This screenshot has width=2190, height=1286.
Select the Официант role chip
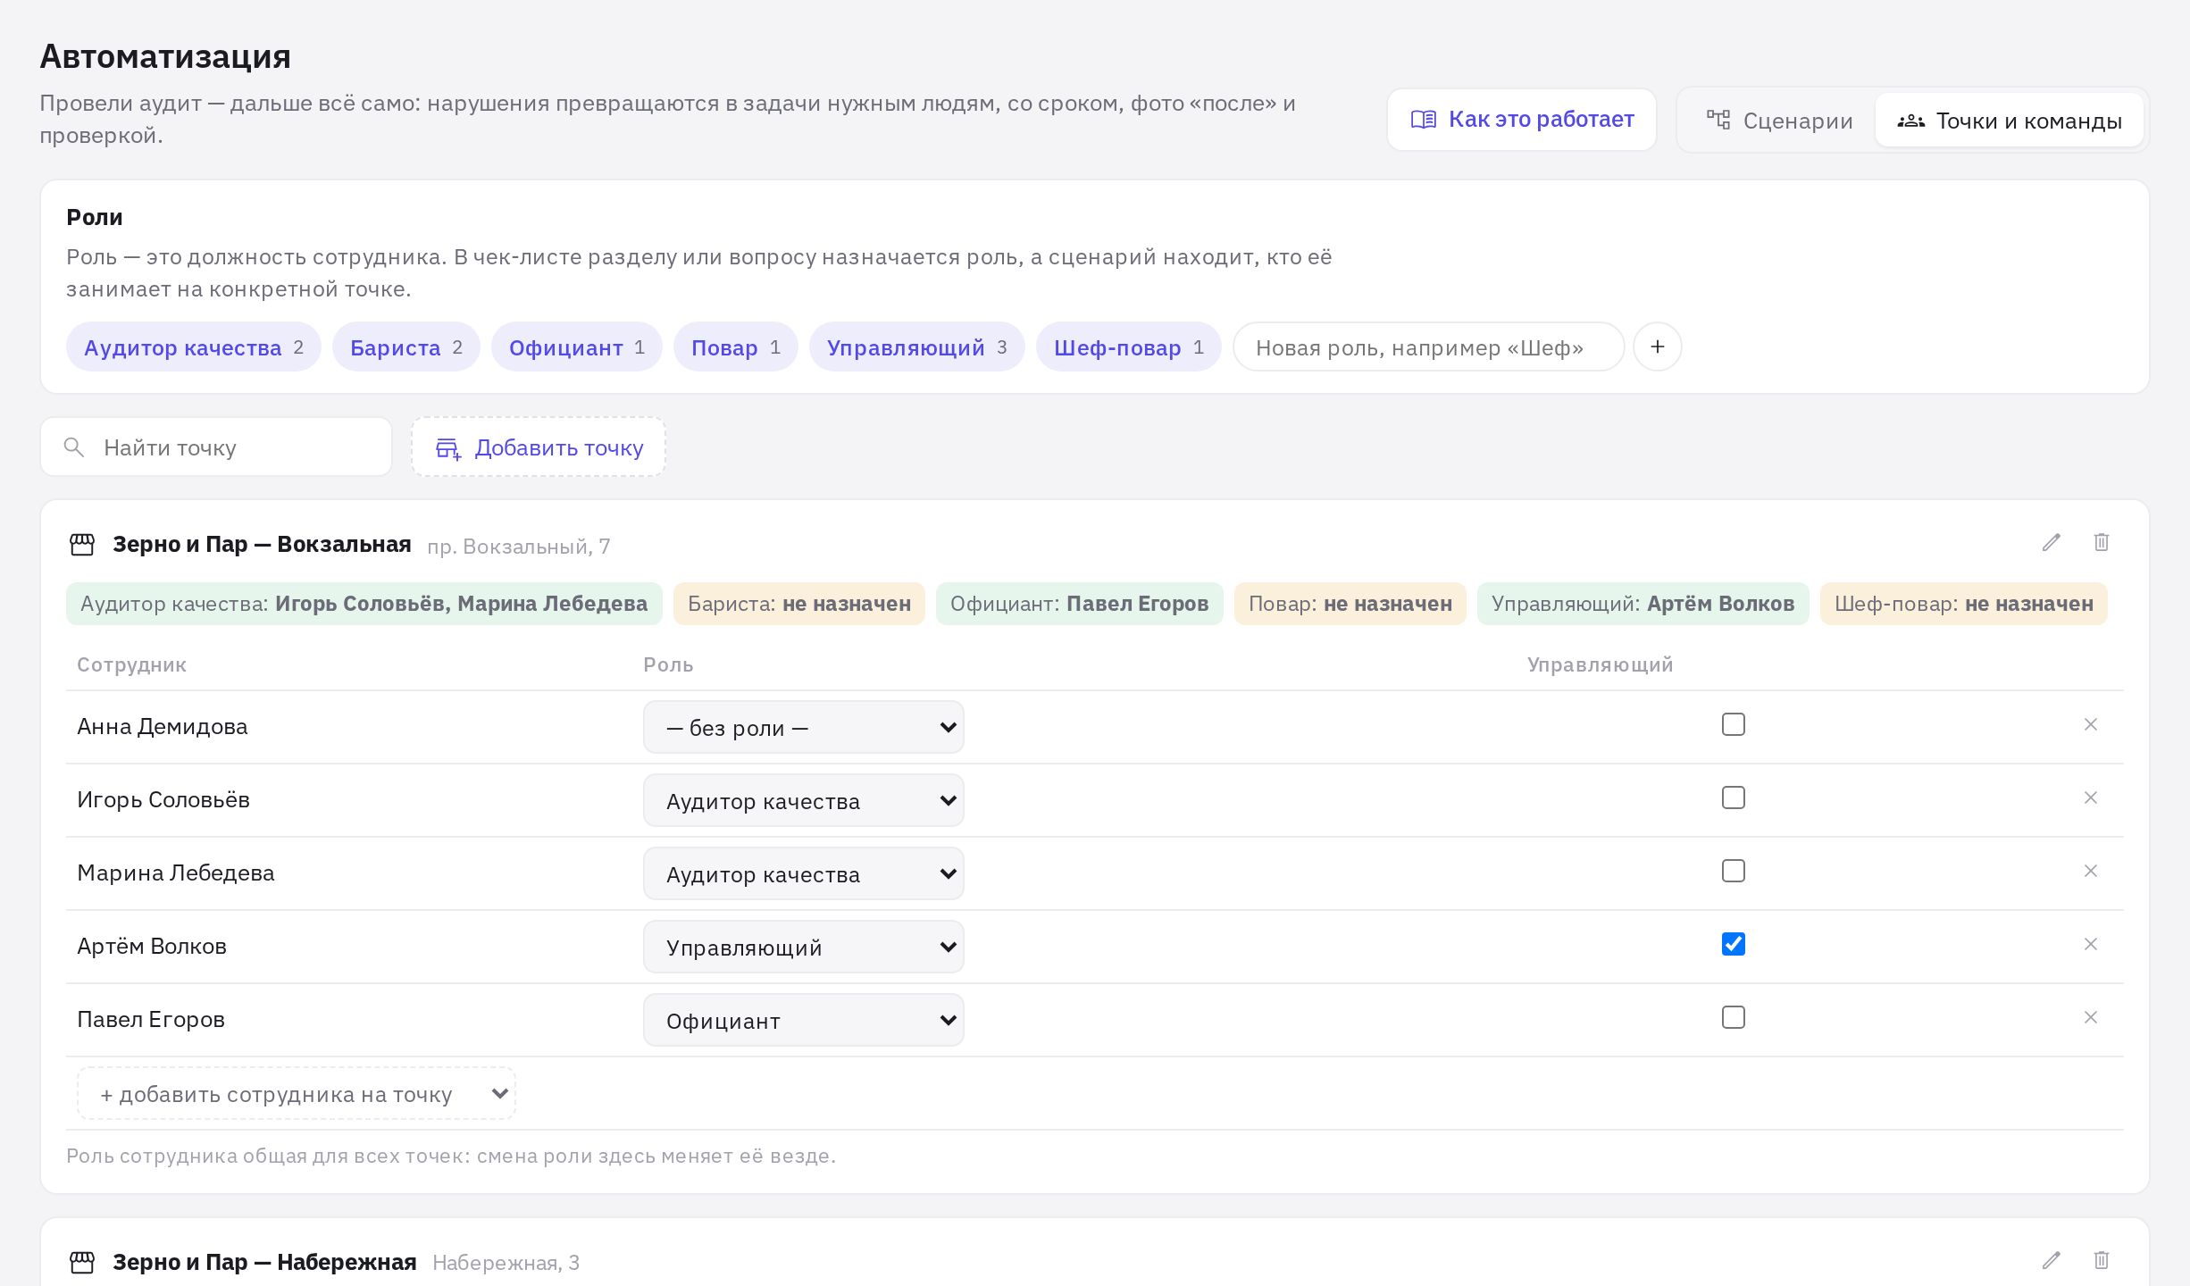pyautogui.click(x=576, y=347)
